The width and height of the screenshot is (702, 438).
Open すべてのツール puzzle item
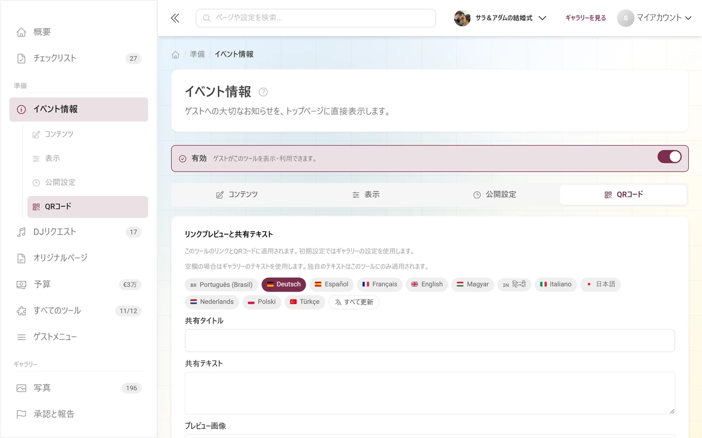click(x=78, y=310)
